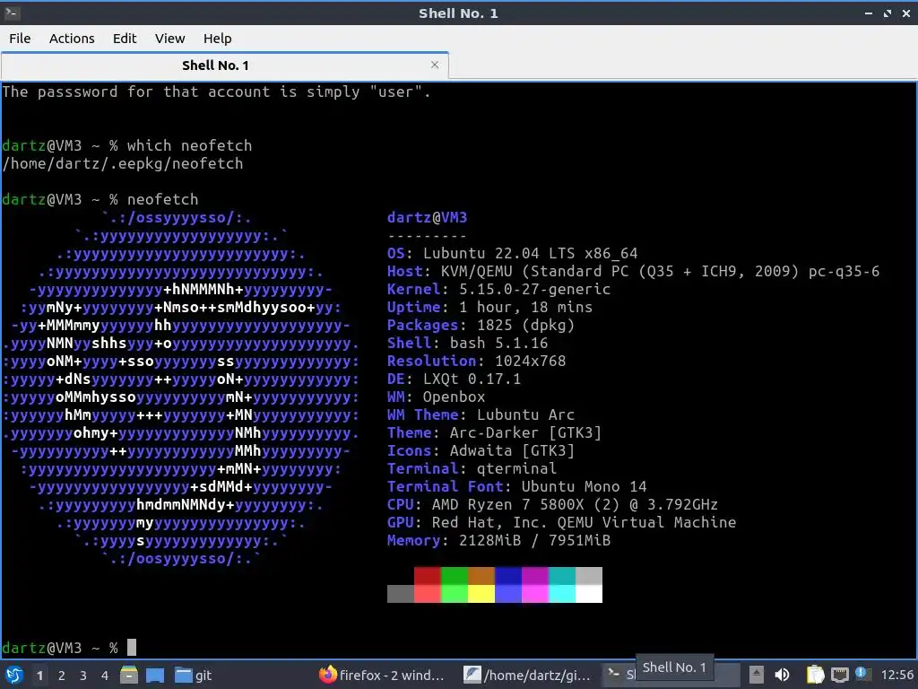Open the file manager launcher in taskbar

pos(129,675)
